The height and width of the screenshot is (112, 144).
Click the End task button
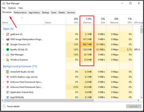134,106
